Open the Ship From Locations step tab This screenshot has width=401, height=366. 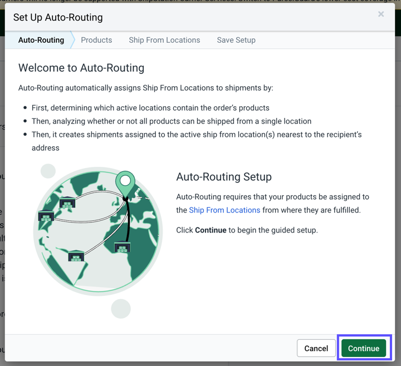(x=164, y=40)
